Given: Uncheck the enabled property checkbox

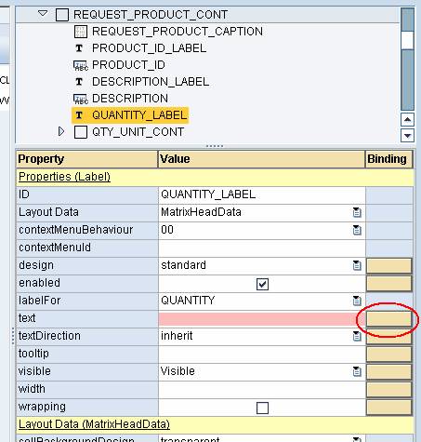Looking at the screenshot, I should pos(262,284).
